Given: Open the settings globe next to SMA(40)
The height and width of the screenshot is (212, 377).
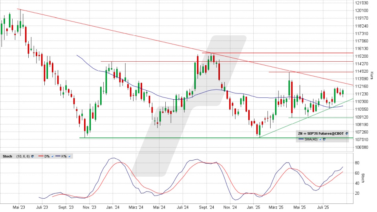Looking at the screenshot, I should 324,139.
